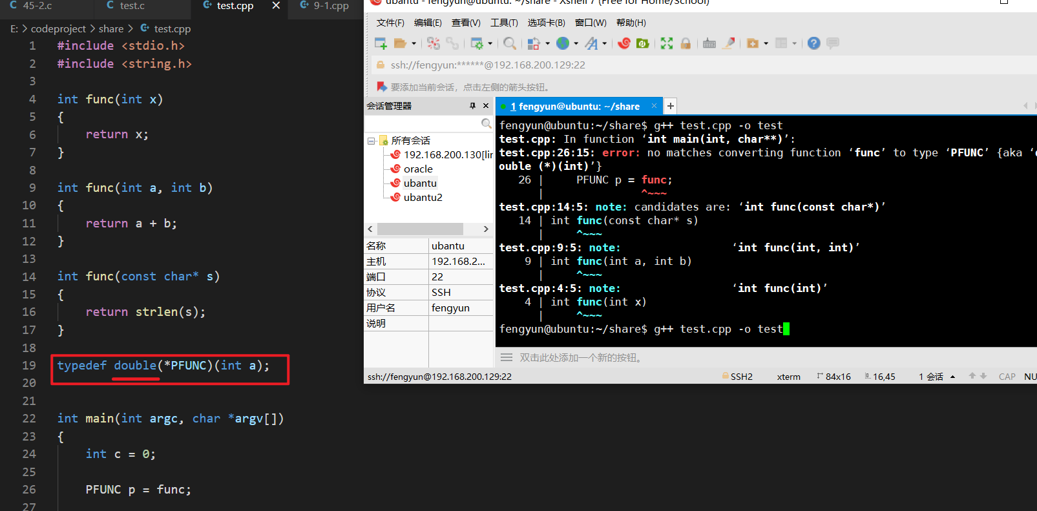Close the 会话管理器 panel

(486, 105)
